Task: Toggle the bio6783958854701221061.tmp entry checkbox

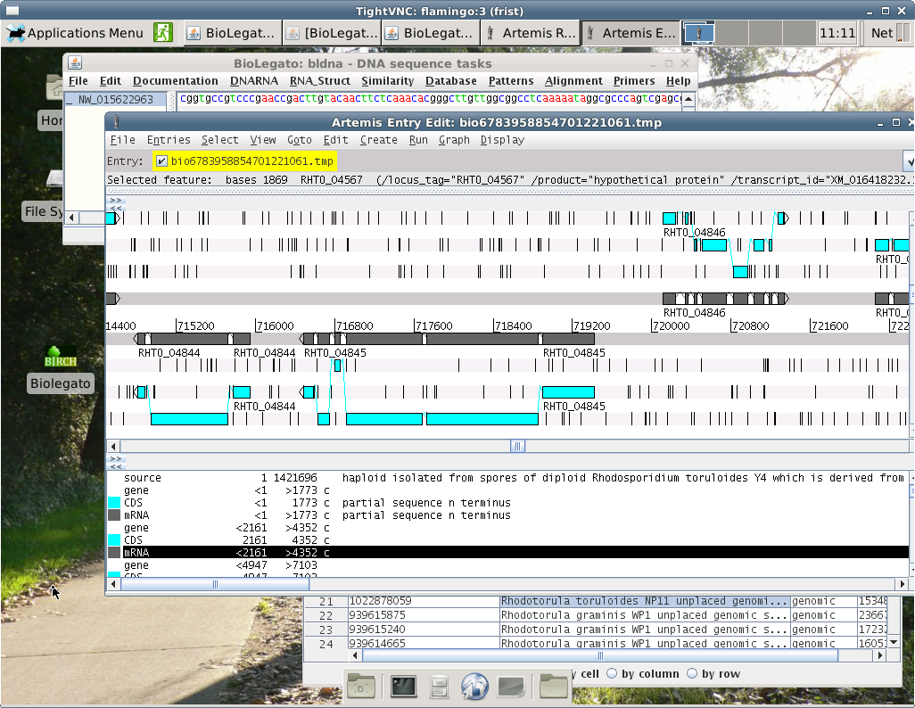Action: tap(161, 161)
